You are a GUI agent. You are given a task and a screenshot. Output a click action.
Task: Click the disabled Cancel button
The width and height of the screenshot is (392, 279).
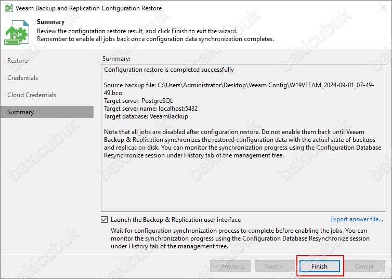coord(364,266)
